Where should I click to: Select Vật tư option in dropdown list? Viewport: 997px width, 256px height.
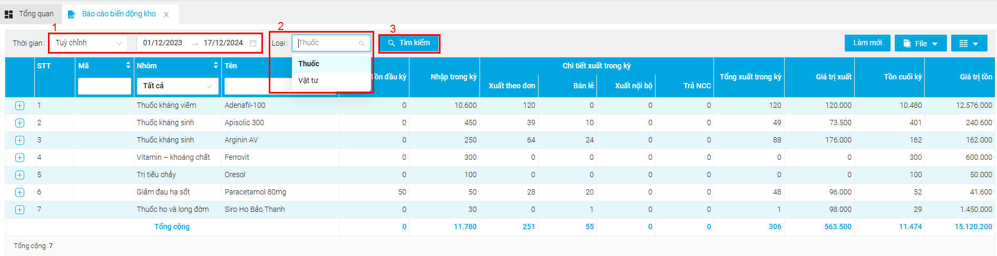tap(331, 80)
